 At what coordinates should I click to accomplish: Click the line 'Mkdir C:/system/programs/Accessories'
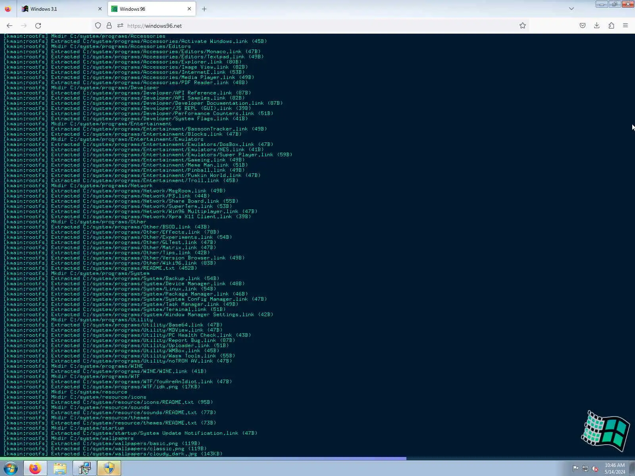[85, 36]
